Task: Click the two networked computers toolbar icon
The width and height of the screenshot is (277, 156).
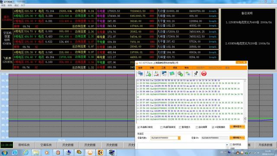Action: 188,74
